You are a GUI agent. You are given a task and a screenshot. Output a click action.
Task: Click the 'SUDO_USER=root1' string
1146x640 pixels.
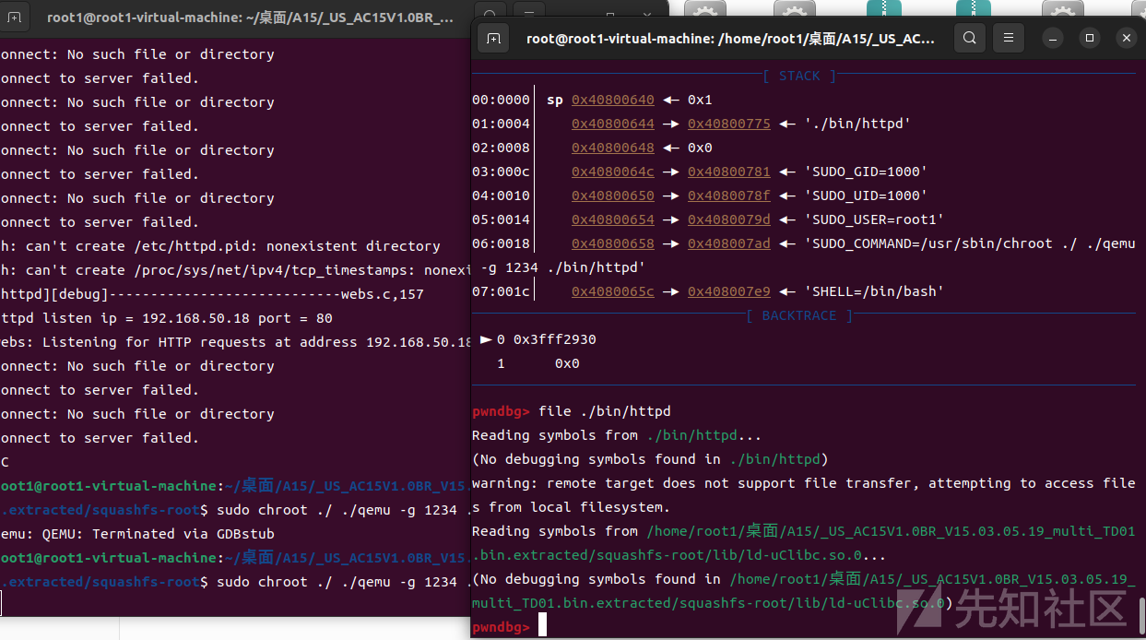(874, 219)
